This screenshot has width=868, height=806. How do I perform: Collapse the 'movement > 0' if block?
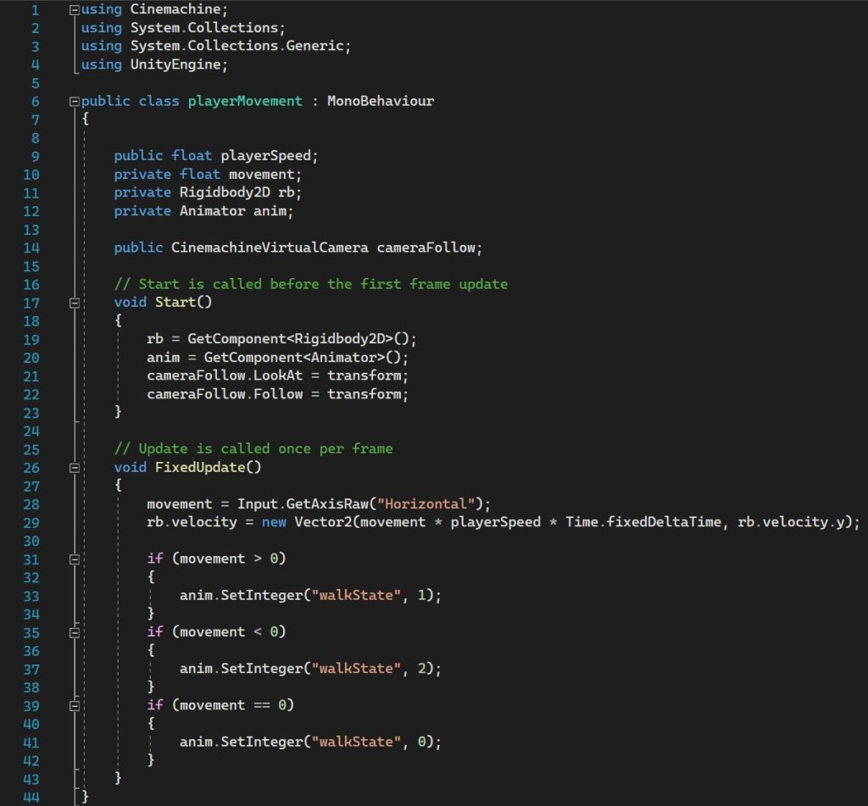click(75, 559)
